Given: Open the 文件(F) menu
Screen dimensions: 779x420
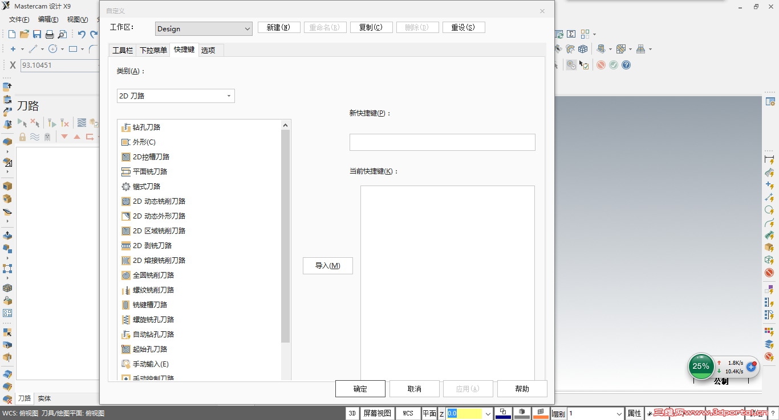Looking at the screenshot, I should tap(19, 19).
